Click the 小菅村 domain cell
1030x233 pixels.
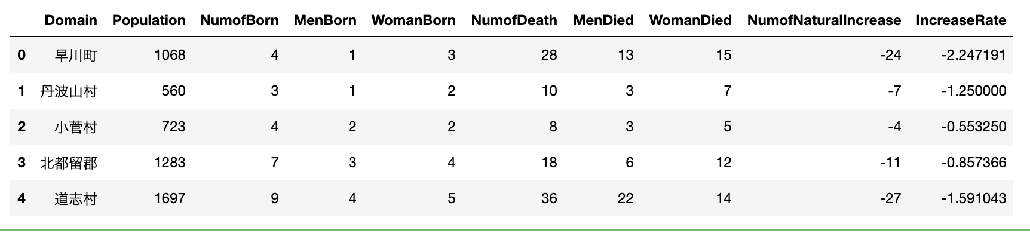75,127
